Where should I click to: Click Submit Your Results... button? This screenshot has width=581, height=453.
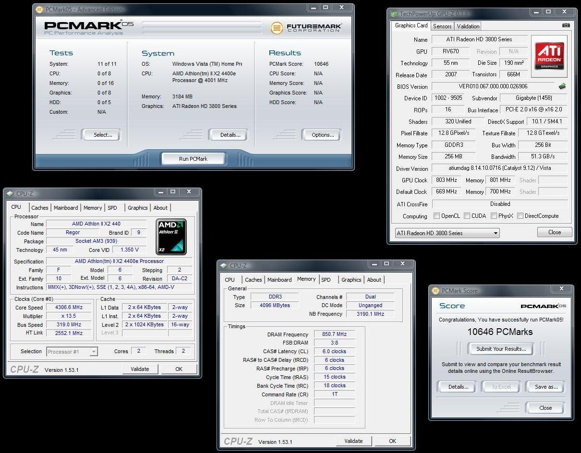click(501, 349)
